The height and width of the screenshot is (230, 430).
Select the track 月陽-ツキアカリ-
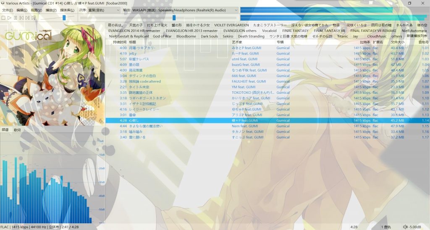coord(267,48)
